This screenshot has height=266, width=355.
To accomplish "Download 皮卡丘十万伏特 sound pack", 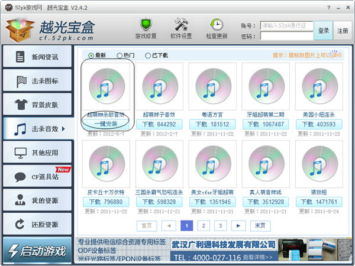I will (x=106, y=202).
